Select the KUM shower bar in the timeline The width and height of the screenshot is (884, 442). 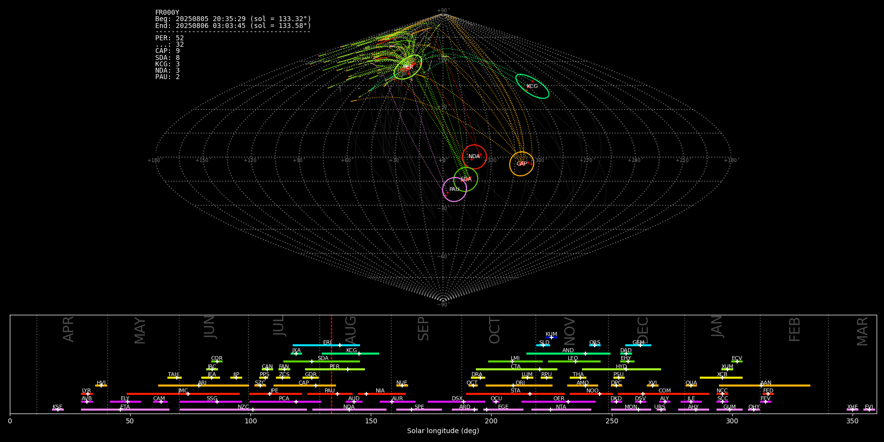coord(552,337)
